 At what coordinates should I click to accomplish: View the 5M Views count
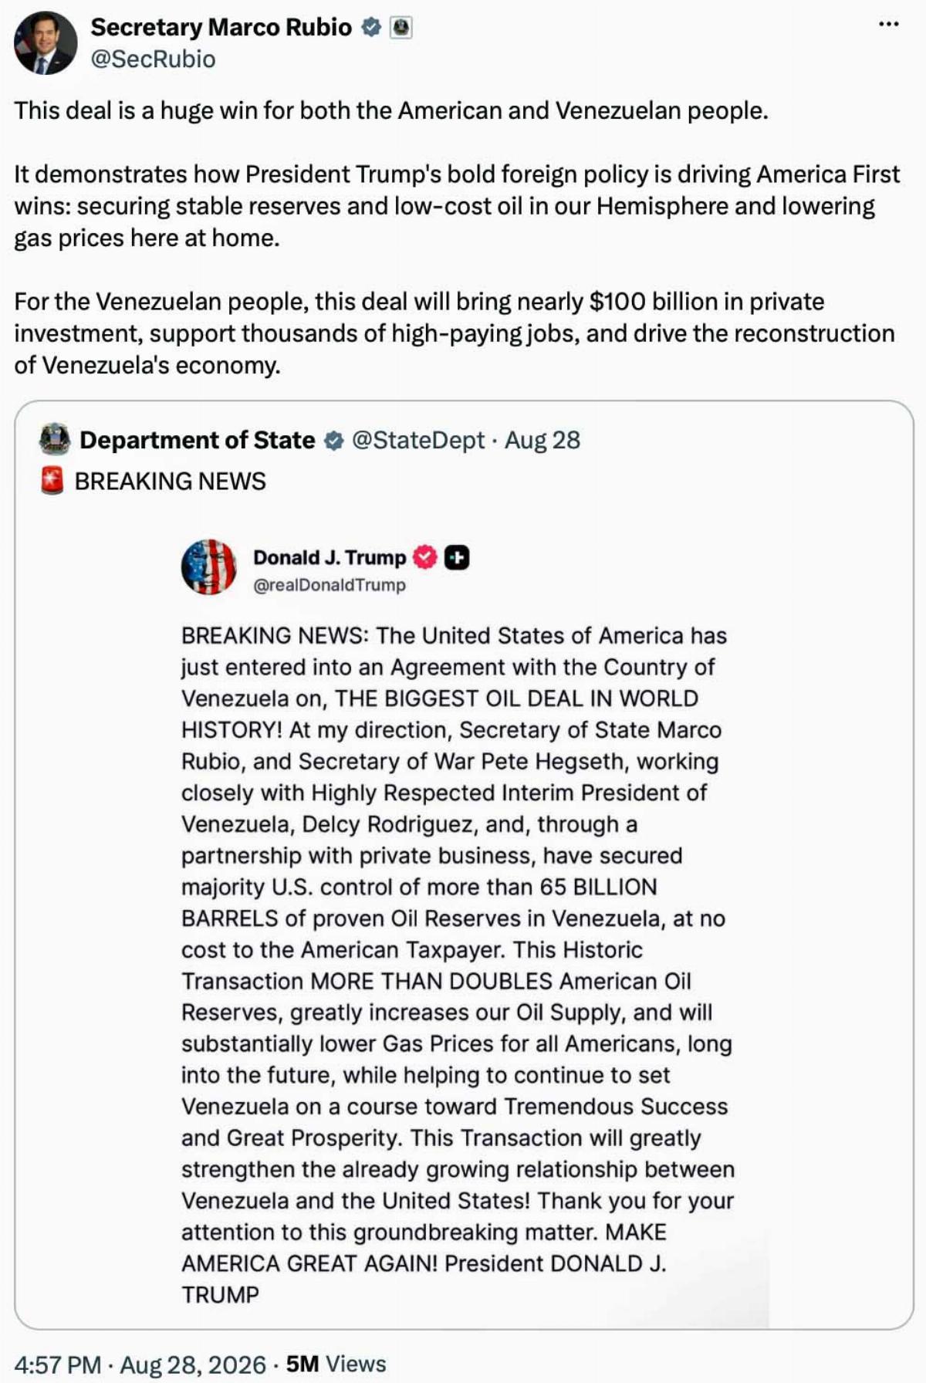[x=336, y=1364]
